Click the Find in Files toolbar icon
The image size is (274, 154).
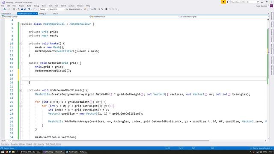pos(85,9)
